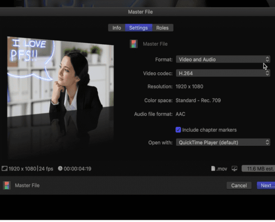Click the Resolution value 1920 x 1080
This screenshot has width=275, height=222.
pyautogui.click(x=189, y=87)
